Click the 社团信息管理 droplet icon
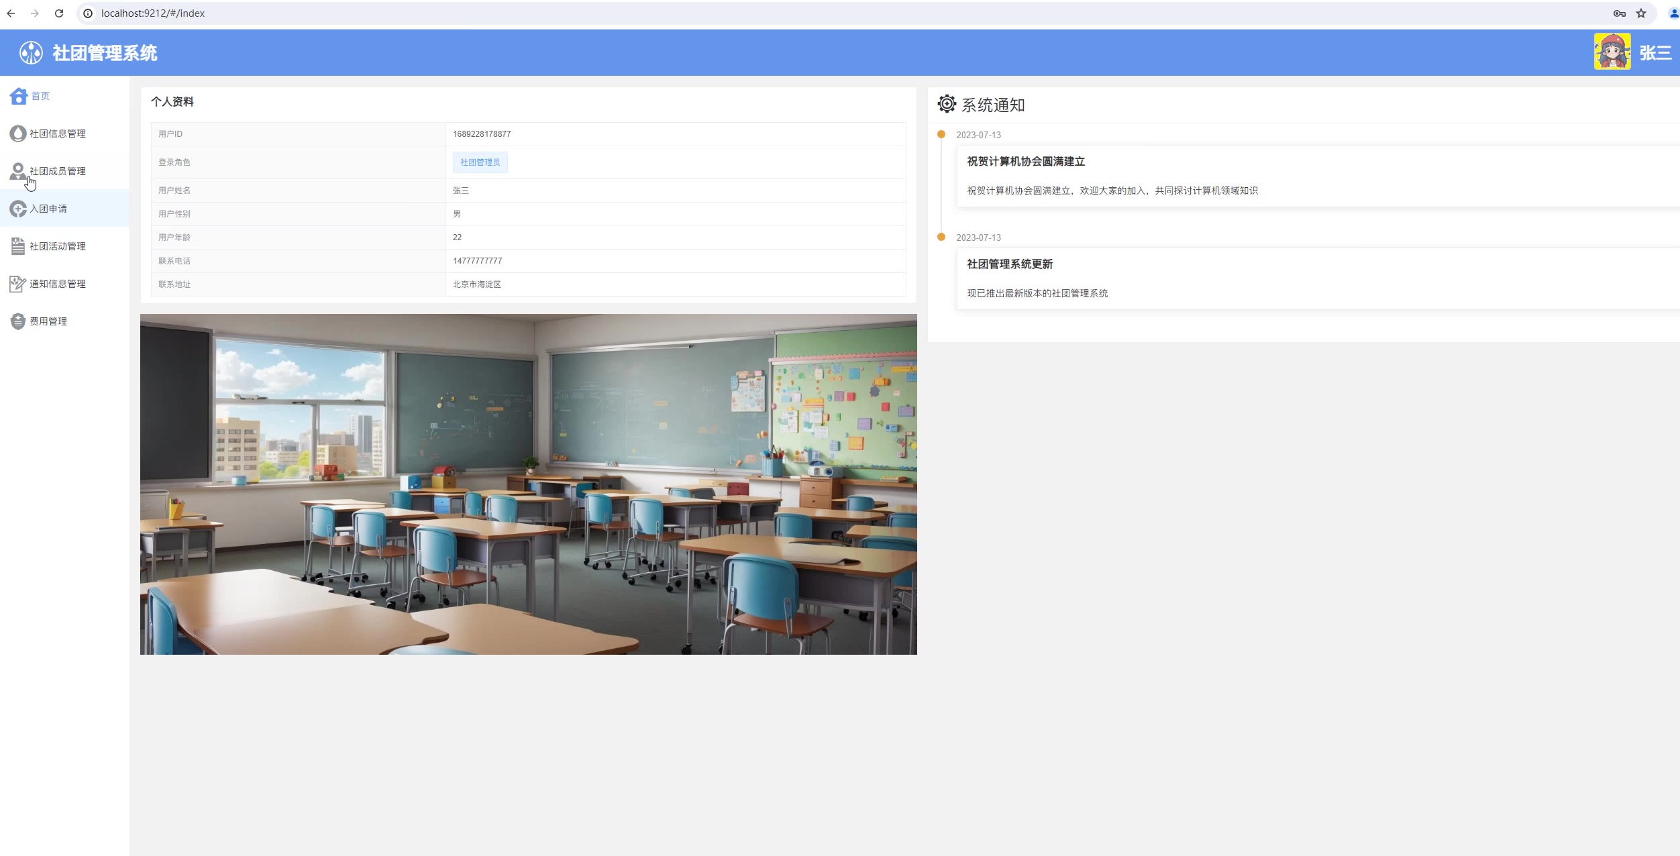The height and width of the screenshot is (856, 1680). [18, 133]
